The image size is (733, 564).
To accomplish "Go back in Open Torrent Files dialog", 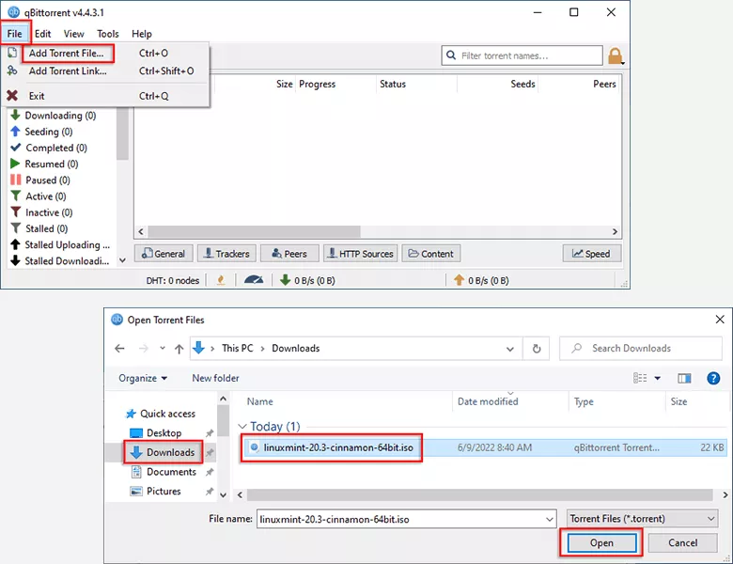I will pyautogui.click(x=119, y=349).
